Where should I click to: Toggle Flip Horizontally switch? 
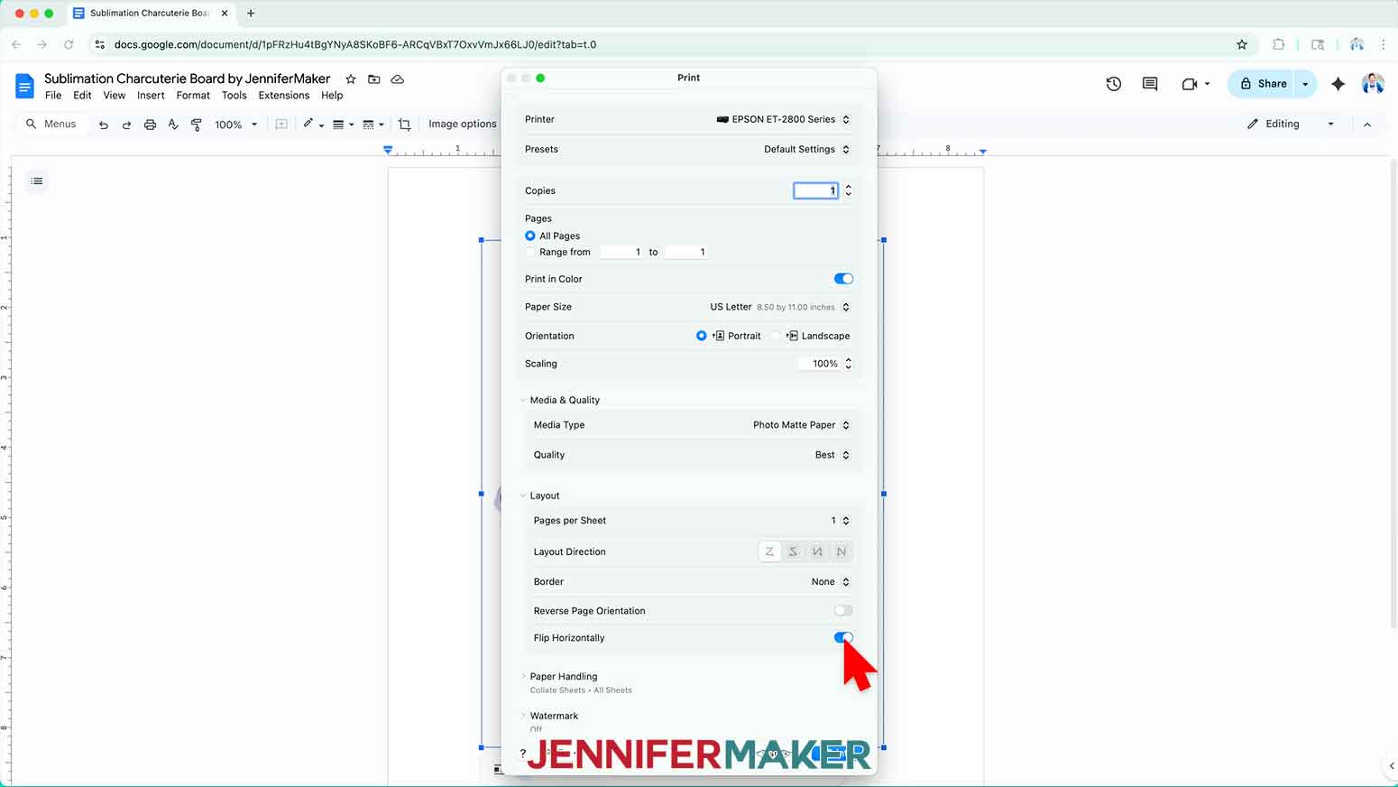[x=843, y=638]
